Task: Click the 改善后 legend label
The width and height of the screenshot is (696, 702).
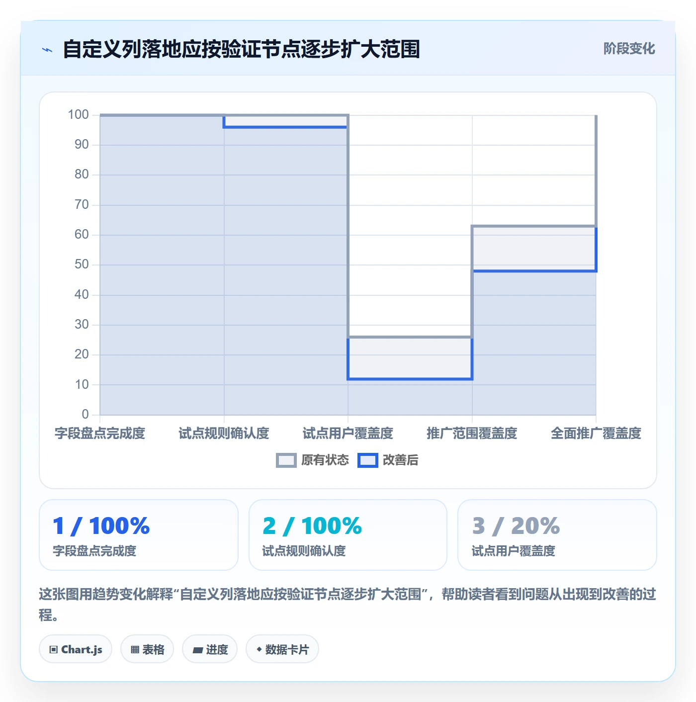Action: point(401,460)
